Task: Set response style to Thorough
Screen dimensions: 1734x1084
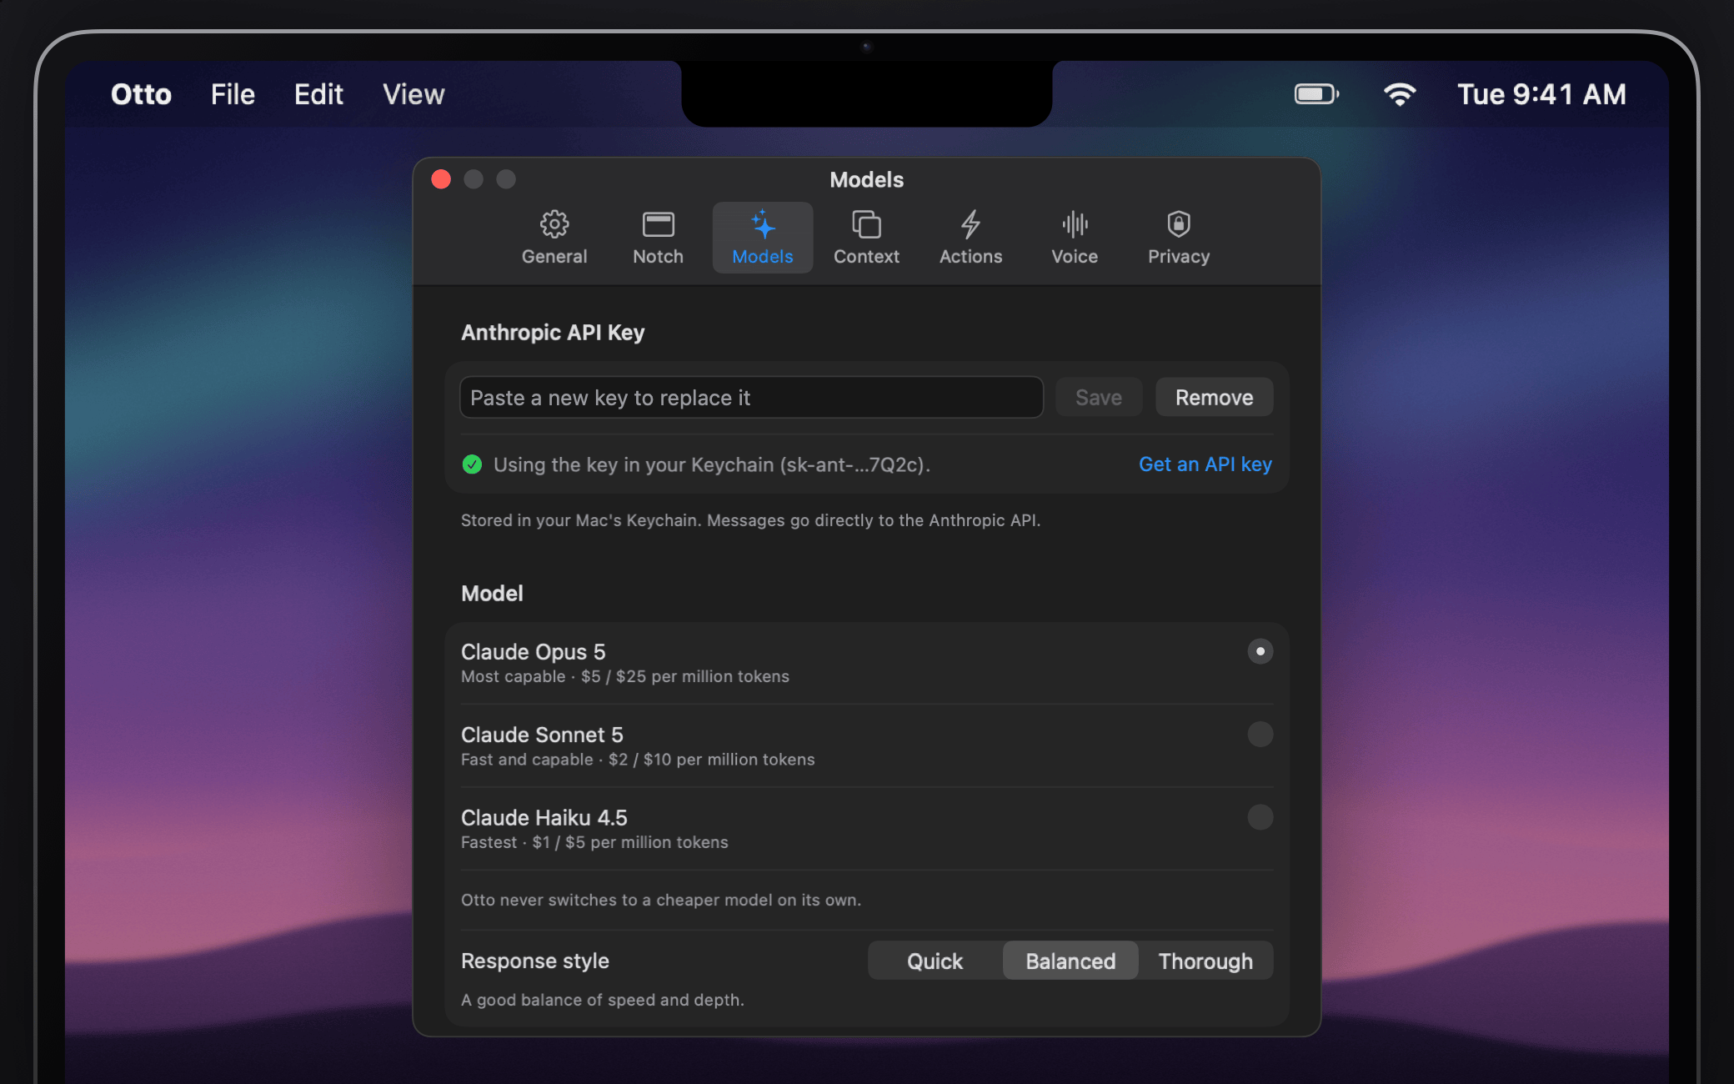Action: (1205, 961)
